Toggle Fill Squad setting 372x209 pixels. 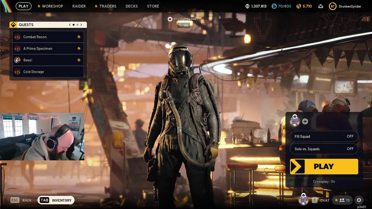[x=324, y=136]
